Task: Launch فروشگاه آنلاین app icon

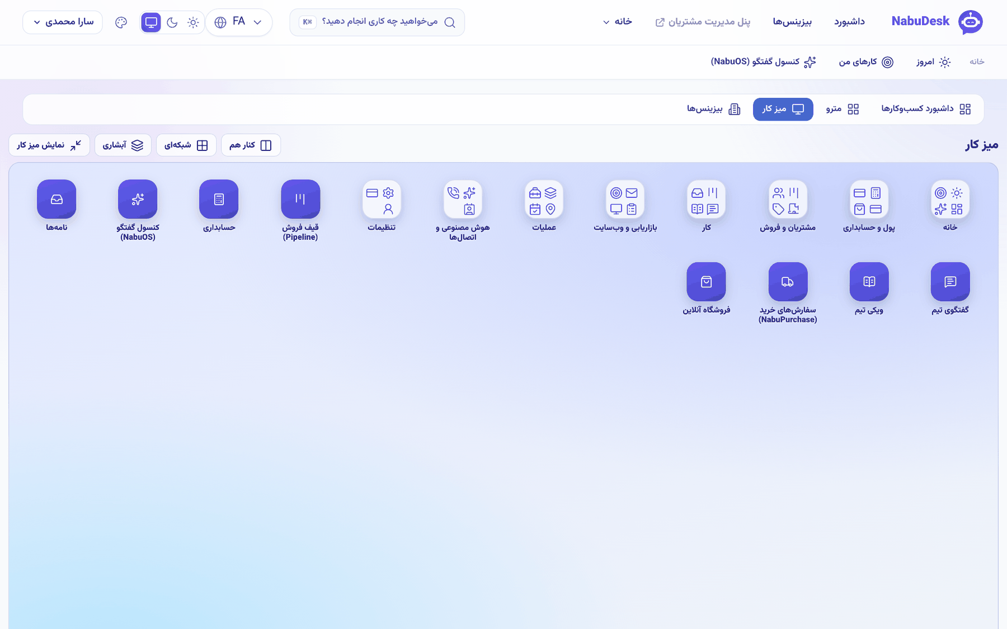Action: point(706,282)
